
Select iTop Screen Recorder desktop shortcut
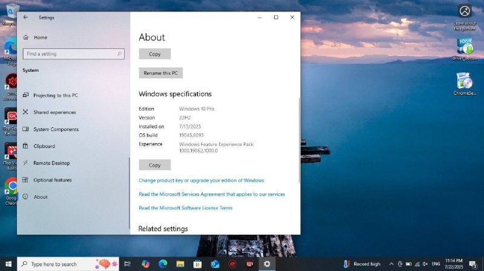pos(10,122)
